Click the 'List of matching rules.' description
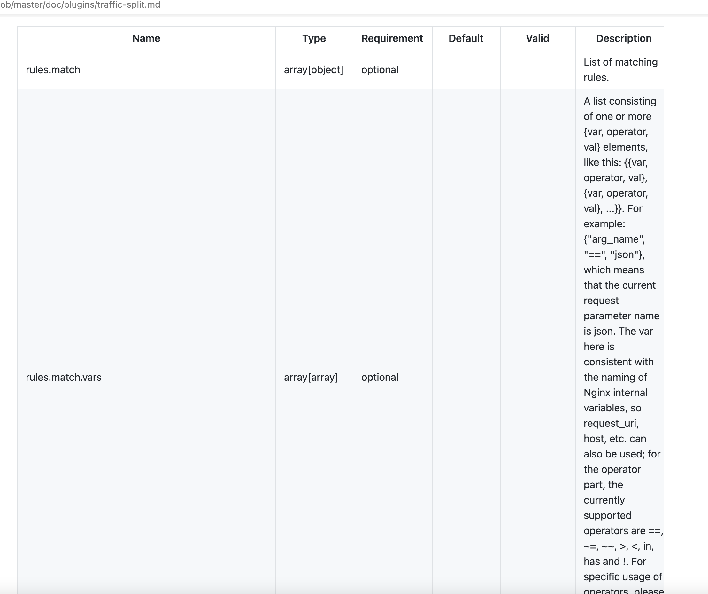 click(x=621, y=70)
